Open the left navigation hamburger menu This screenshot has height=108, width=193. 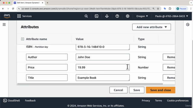[4, 25]
